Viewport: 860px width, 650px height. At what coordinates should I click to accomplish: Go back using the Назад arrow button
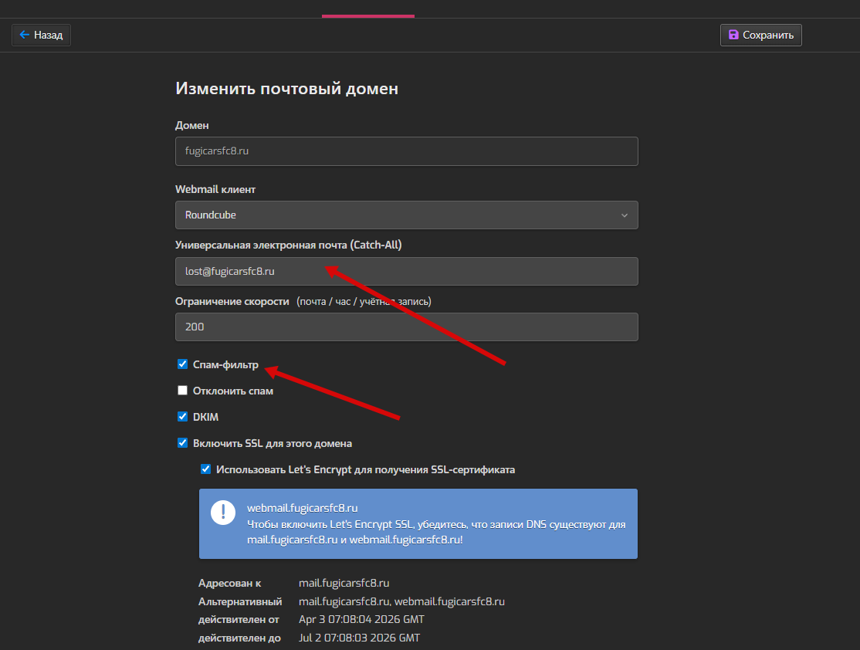coord(41,35)
